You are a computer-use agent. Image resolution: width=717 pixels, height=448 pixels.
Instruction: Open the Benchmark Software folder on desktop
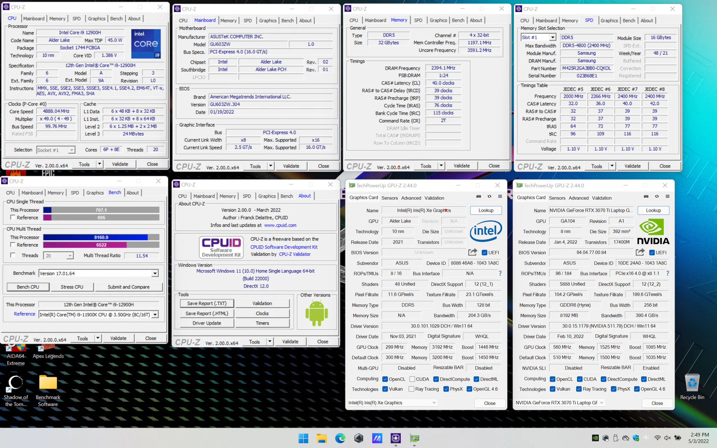click(x=48, y=391)
